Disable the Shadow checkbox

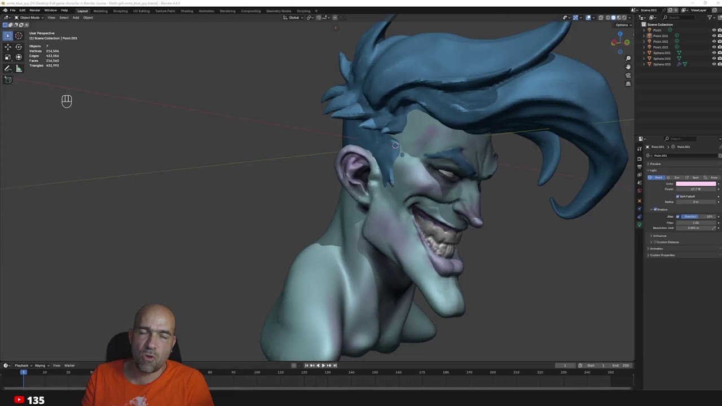point(655,209)
